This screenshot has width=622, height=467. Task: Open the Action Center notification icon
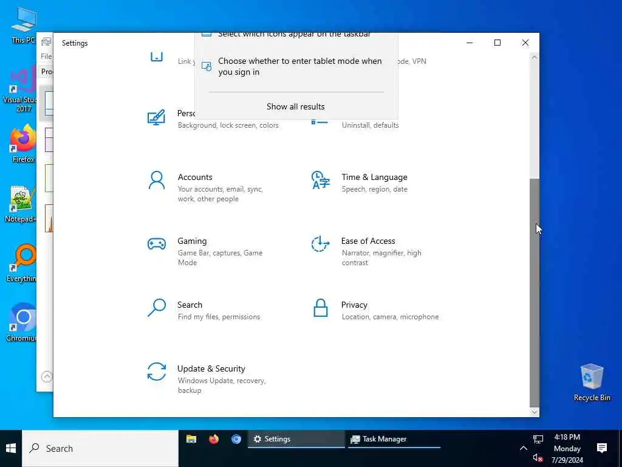[x=602, y=448]
